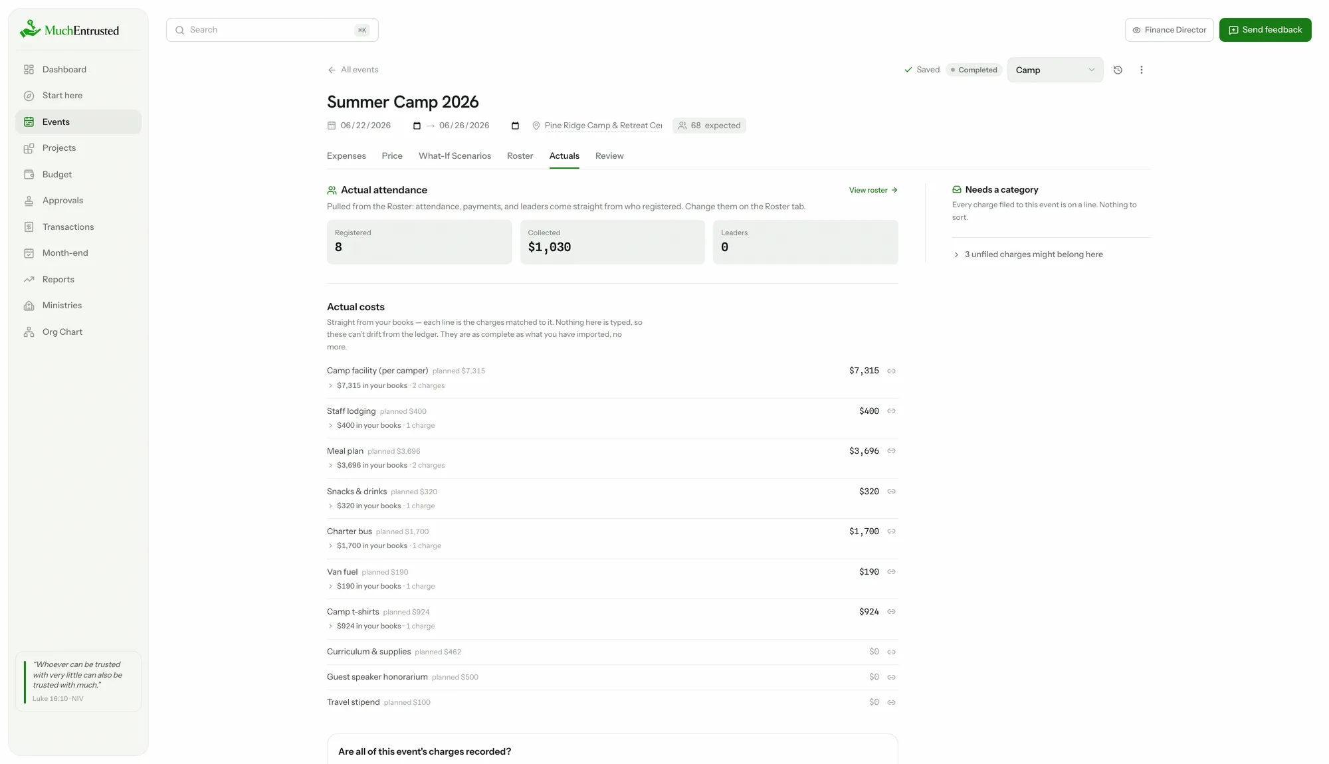Click link icon for Curriculum & supplies row
Image resolution: width=1329 pixels, height=764 pixels.
891,652
